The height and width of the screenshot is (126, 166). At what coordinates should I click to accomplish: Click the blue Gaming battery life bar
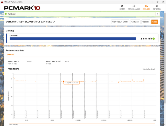click(x=73, y=39)
